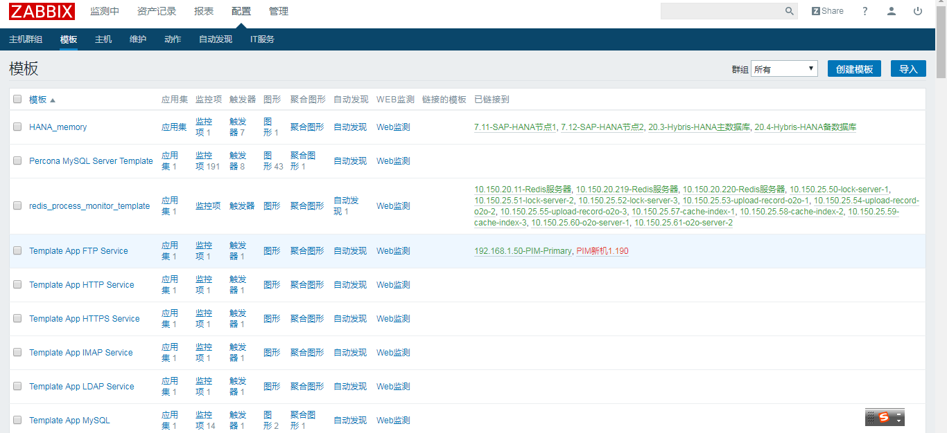This screenshot has width=947, height=433.
Task: Open 图形 43 for Percona template
Action: pyautogui.click(x=272, y=161)
